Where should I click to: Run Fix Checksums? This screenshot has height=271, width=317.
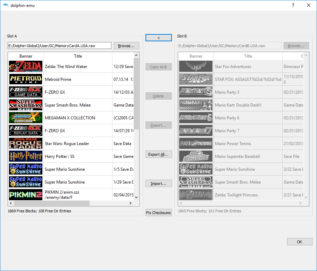point(158,212)
